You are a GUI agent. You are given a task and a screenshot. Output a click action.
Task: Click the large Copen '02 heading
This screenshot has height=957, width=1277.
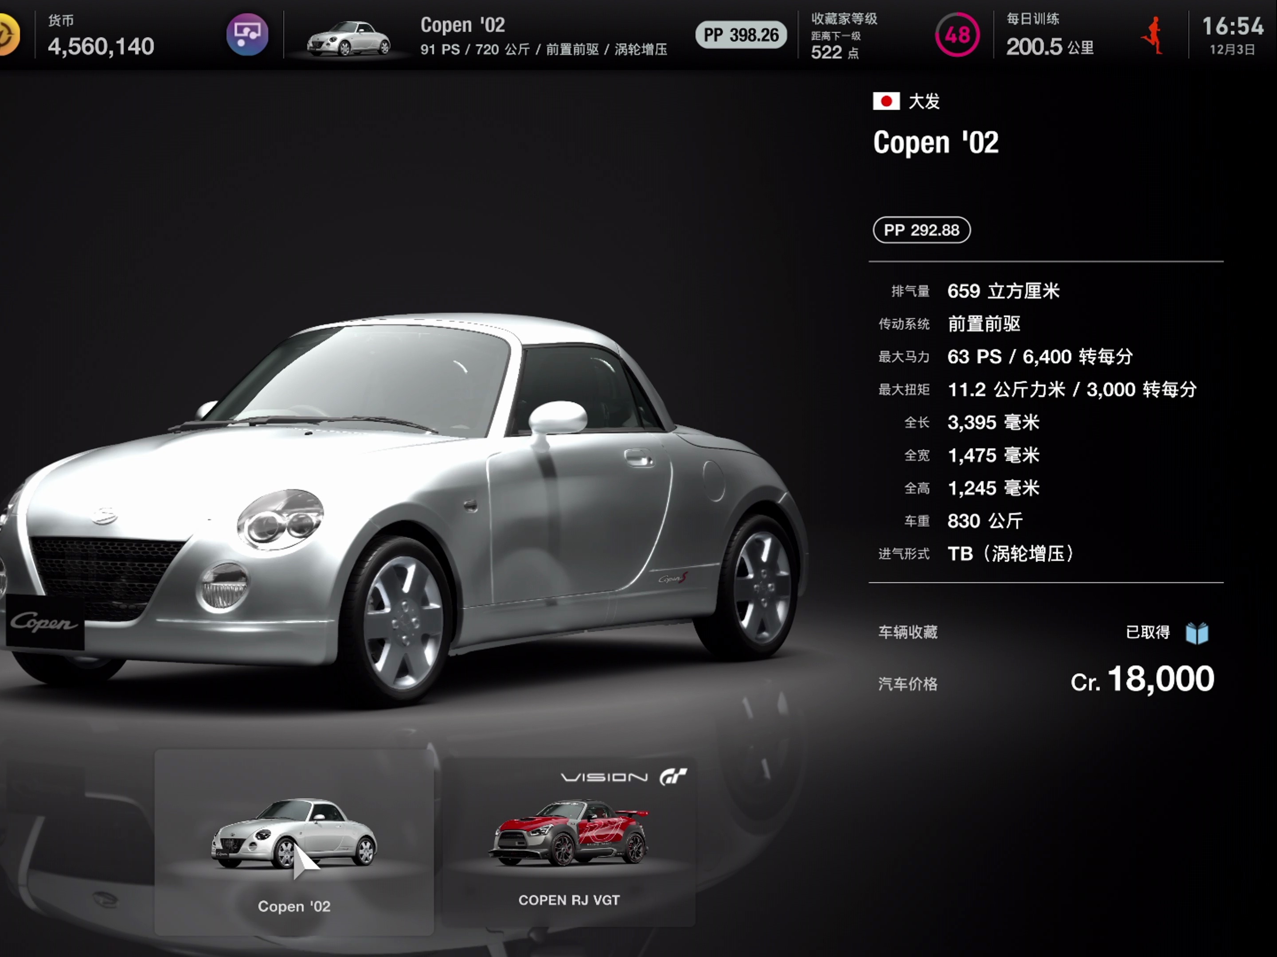coord(936,142)
